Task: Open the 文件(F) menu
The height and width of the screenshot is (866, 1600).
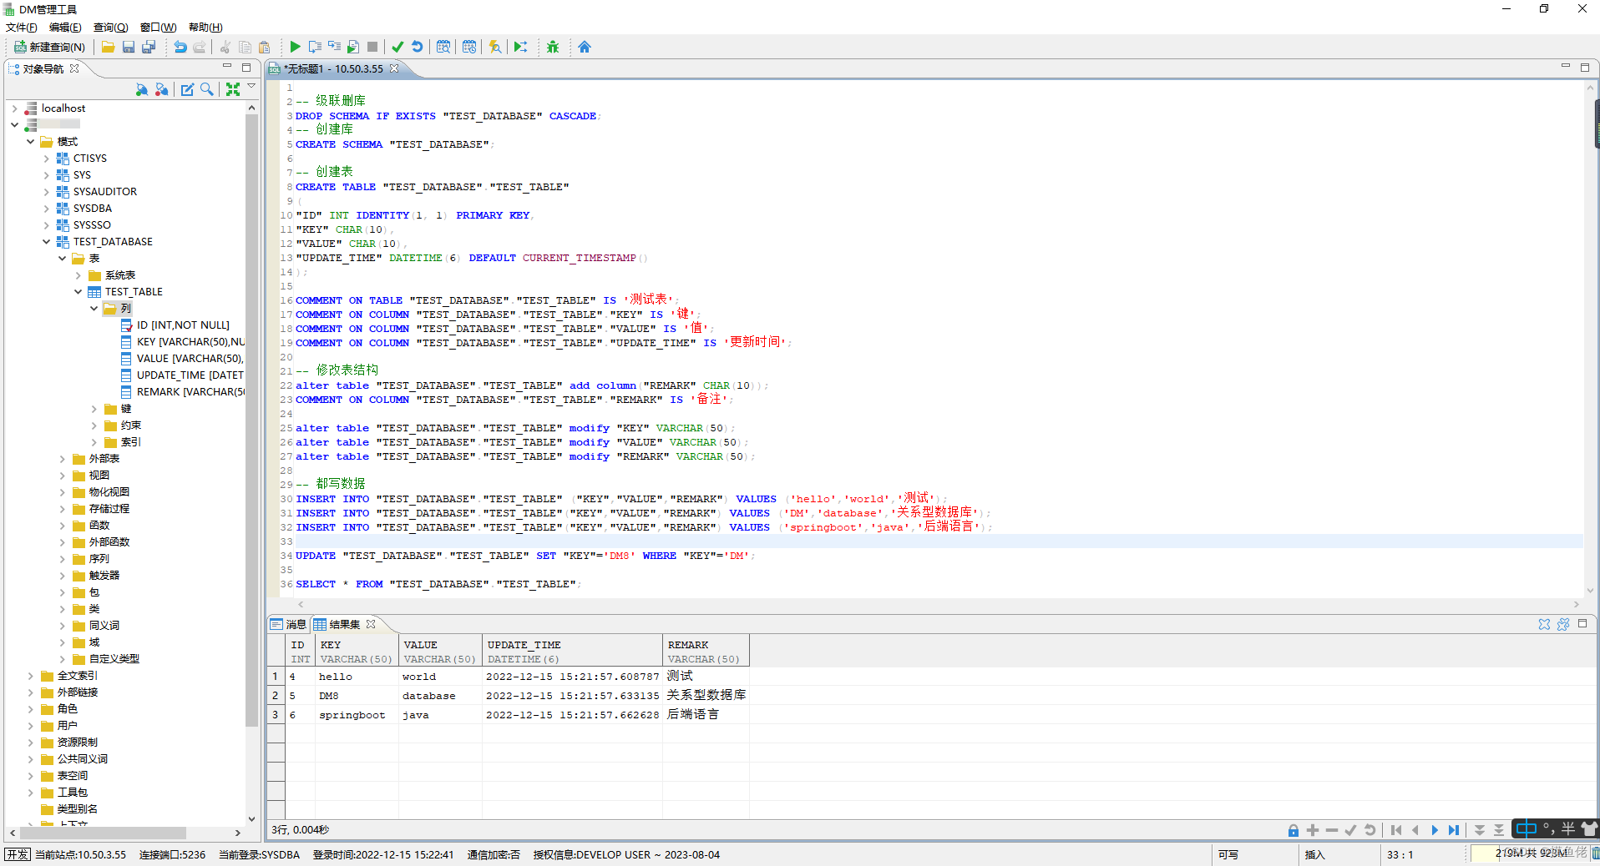Action: [22, 28]
